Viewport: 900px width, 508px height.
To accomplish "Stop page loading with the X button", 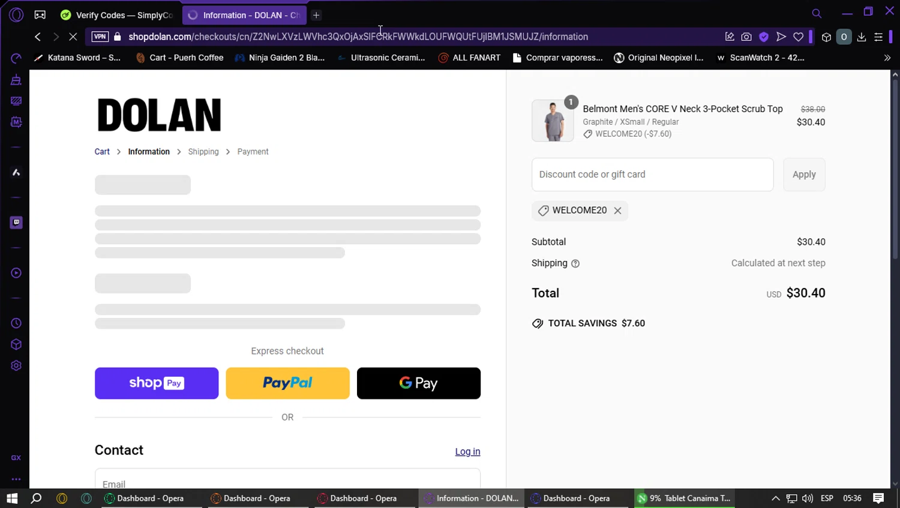I will pyautogui.click(x=73, y=37).
